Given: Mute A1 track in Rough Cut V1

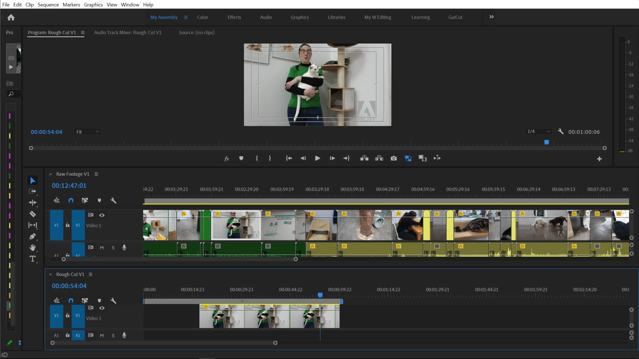Looking at the screenshot, I should [102, 335].
